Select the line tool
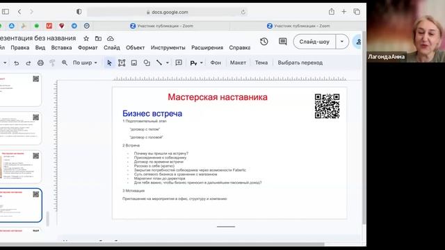The image size is (445, 250). coord(159,62)
